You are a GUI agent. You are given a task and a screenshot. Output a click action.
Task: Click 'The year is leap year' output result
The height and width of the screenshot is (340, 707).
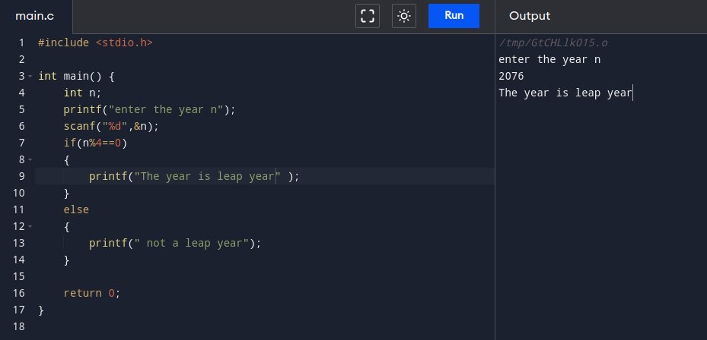(565, 93)
